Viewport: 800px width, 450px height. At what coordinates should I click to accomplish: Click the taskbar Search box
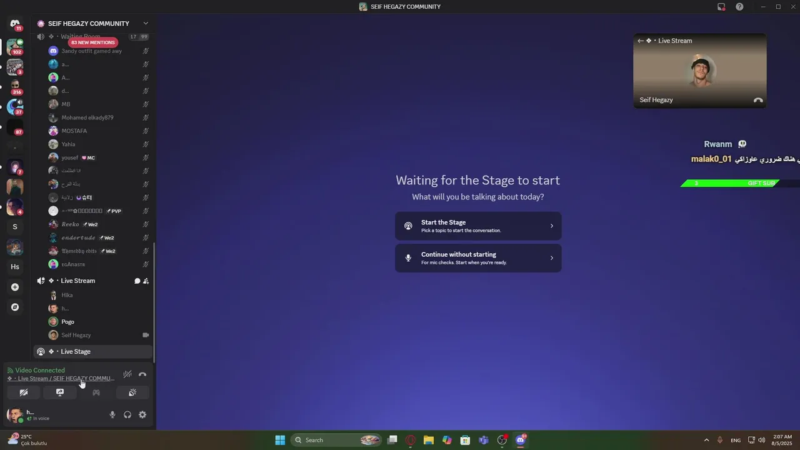(x=336, y=440)
